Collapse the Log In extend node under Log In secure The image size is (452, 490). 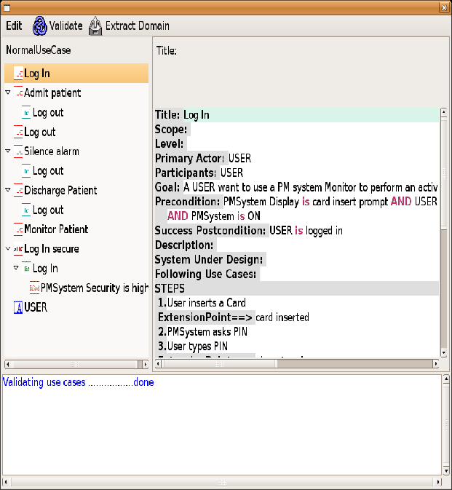click(16, 268)
